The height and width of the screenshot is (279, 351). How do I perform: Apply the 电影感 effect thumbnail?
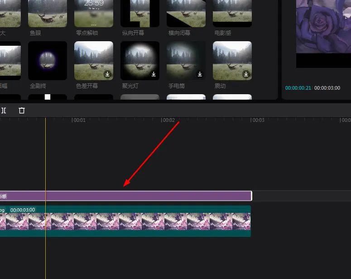(x=232, y=14)
